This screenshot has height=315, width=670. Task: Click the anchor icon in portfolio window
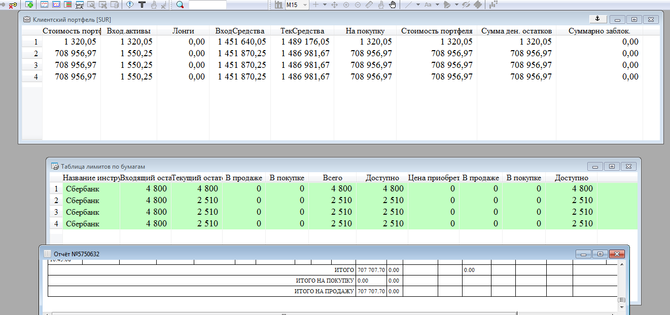pos(597,19)
